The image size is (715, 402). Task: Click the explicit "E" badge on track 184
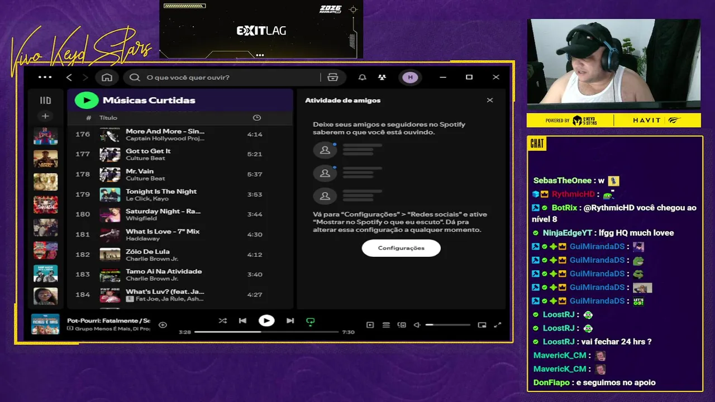click(130, 299)
